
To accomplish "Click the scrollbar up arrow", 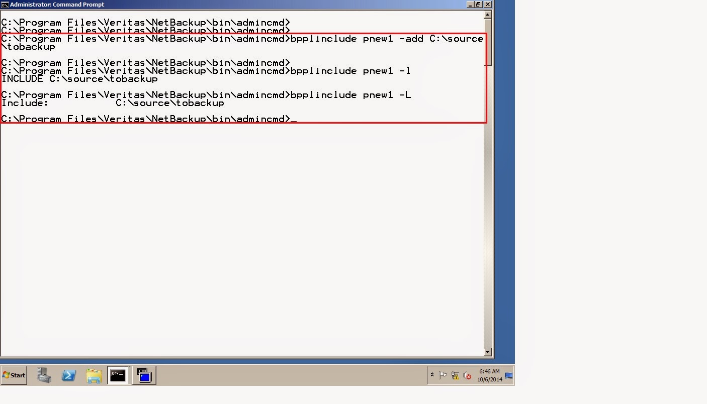I will coord(488,14).
